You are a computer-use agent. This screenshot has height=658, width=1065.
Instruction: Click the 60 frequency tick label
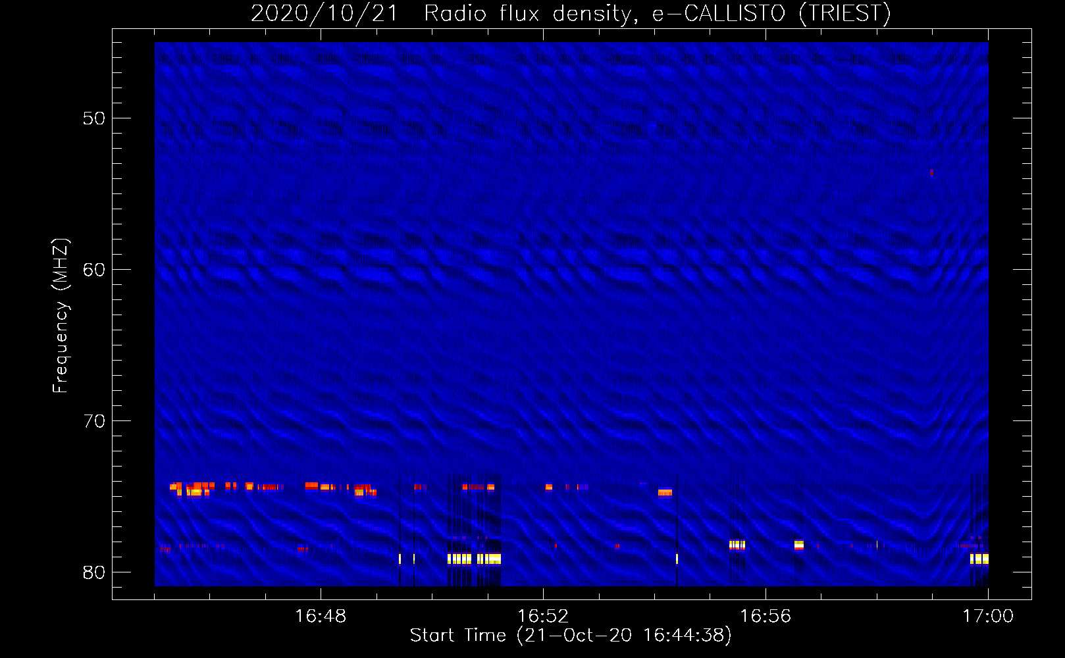pyautogui.click(x=94, y=270)
